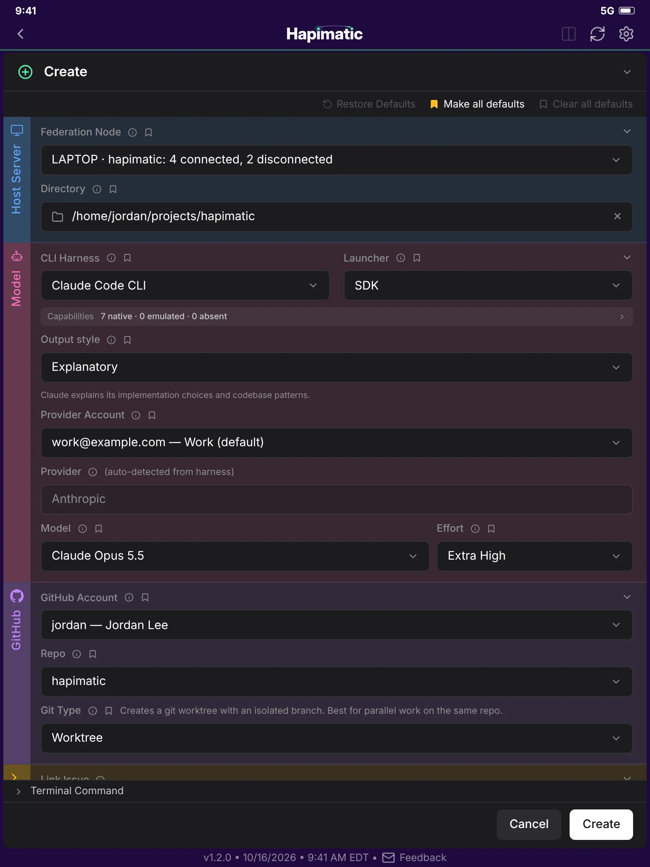This screenshot has width=650, height=867.
Task: Open the Git Type Worktree dropdown
Action: [x=336, y=738]
